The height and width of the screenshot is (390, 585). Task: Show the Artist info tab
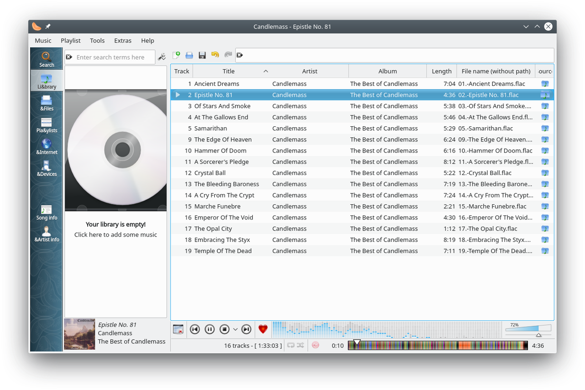point(47,234)
